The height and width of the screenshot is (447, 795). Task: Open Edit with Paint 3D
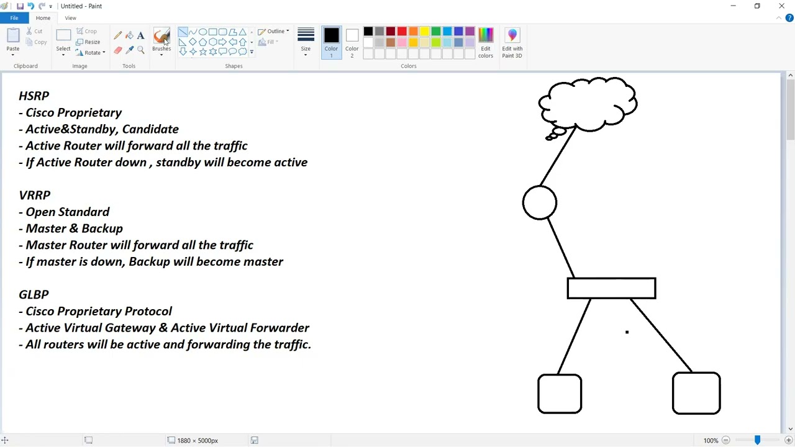(x=512, y=43)
